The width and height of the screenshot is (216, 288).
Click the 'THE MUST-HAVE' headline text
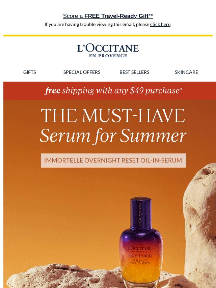click(113, 116)
